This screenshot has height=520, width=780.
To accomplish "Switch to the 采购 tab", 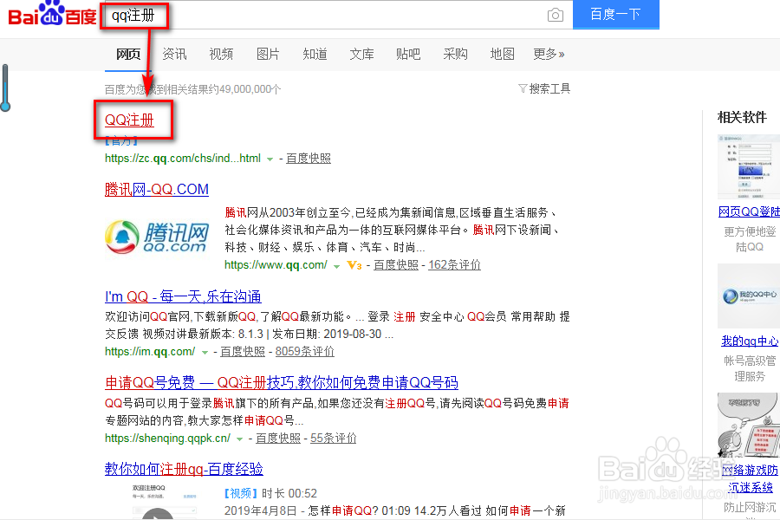I will pos(455,54).
